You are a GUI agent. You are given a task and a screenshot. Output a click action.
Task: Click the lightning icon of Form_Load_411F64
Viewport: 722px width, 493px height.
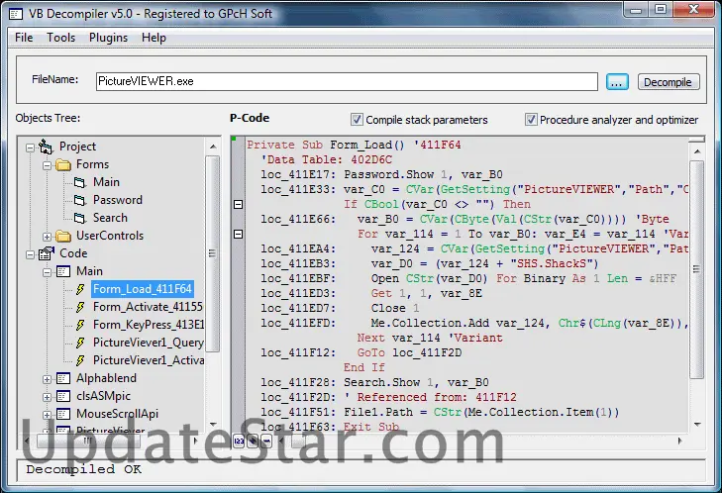coord(80,289)
